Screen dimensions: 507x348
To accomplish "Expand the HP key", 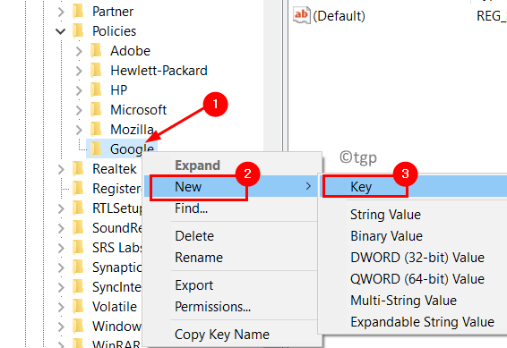I will (79, 90).
